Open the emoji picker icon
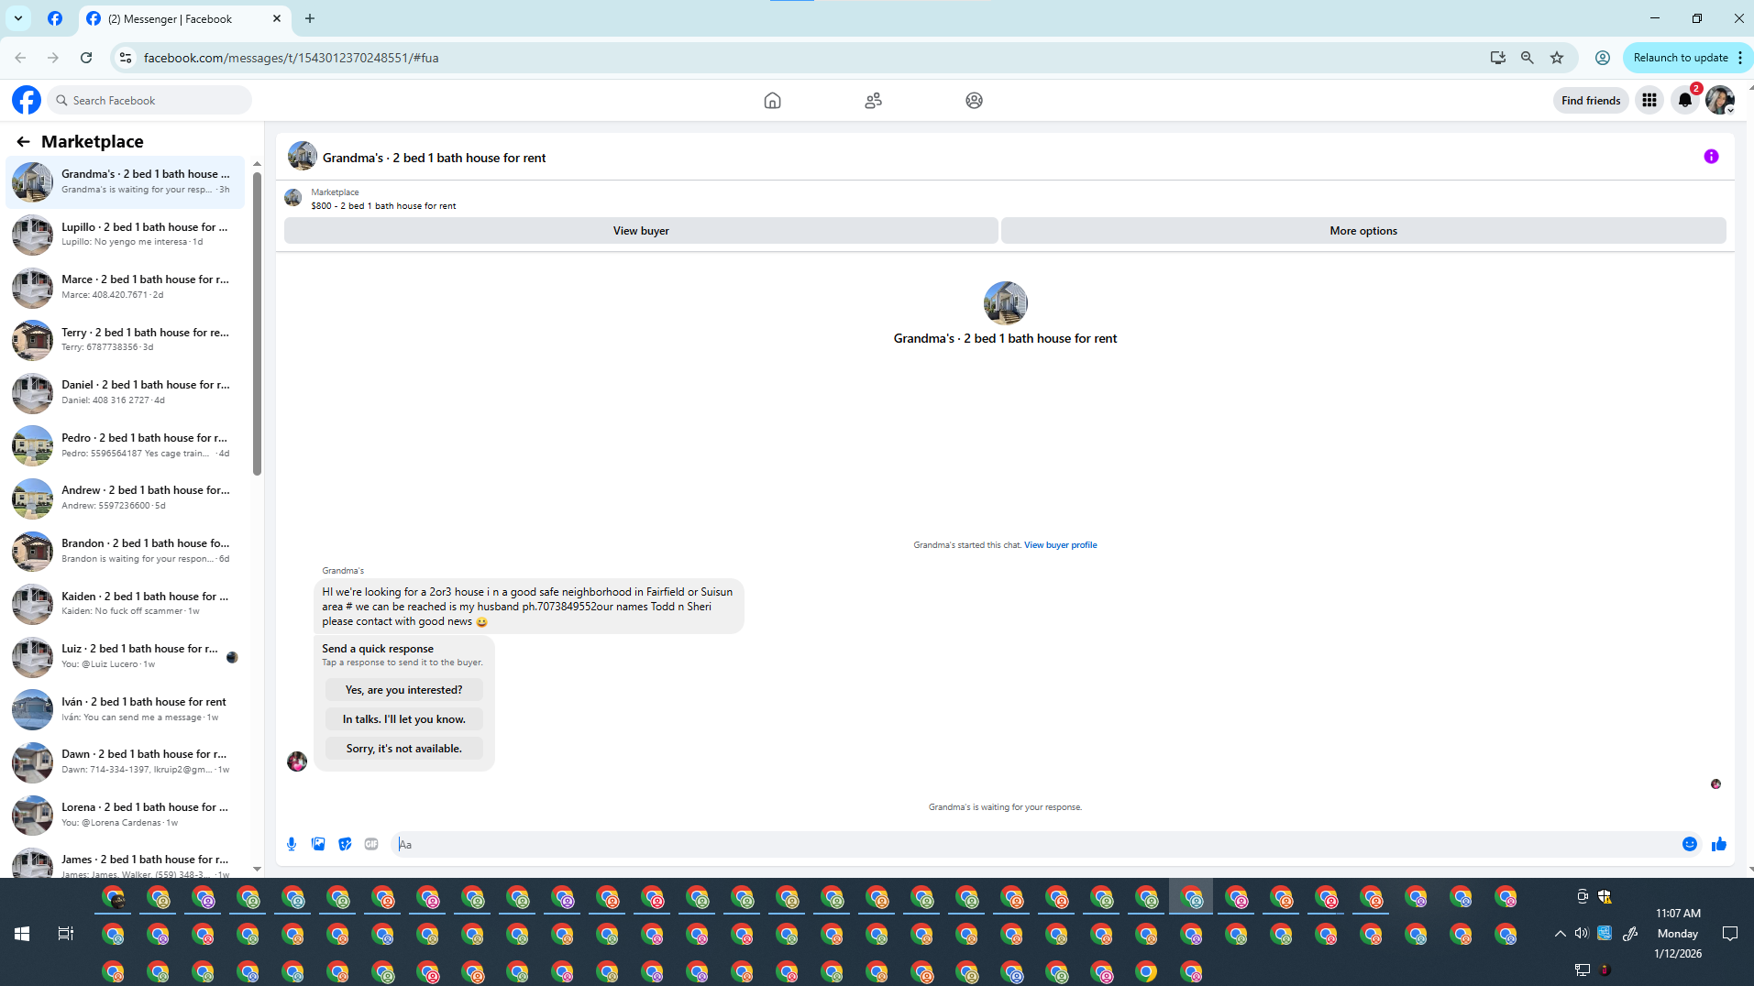 tap(1690, 844)
